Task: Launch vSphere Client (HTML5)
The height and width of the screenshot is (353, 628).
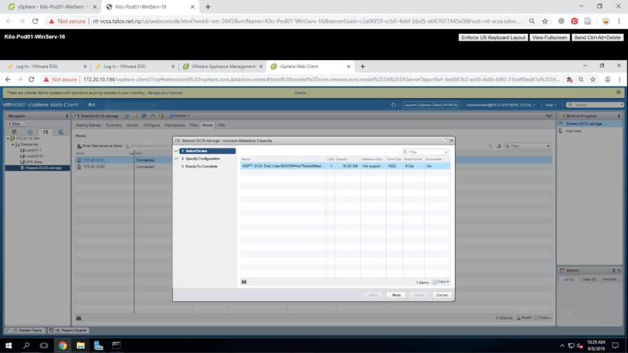Action: 430,105
